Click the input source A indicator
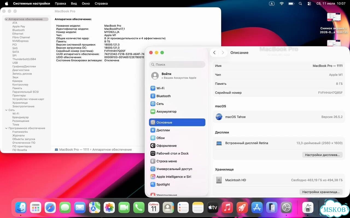This screenshot has width=350, height=218. (x=272, y=4)
